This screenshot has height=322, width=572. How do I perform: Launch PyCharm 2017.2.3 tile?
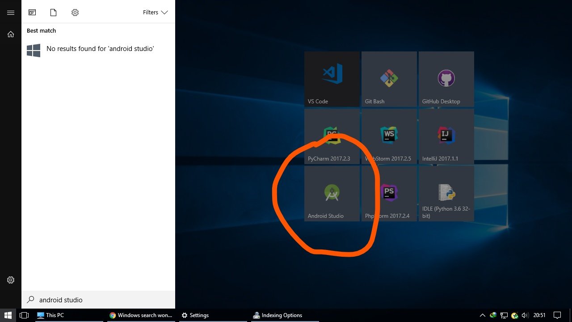(x=332, y=136)
